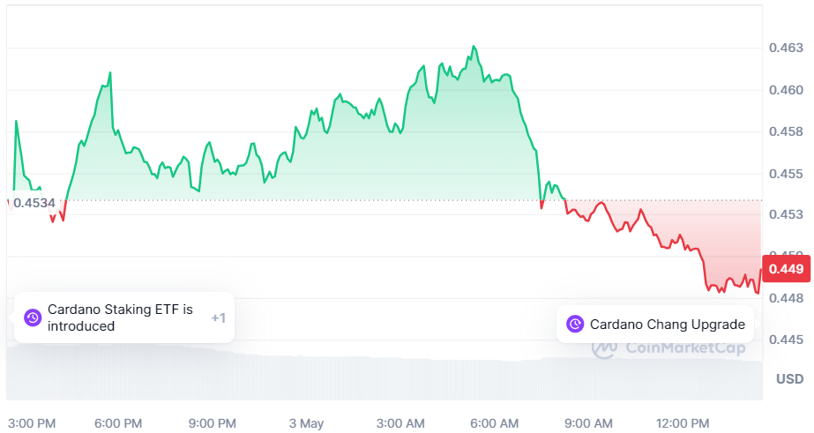This screenshot has height=433, width=814.
Task: Click the clock icon beside Cardano Chang Upgrade
Action: (575, 324)
